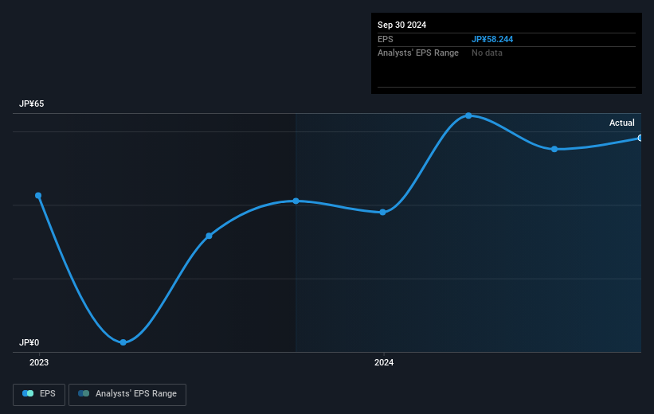Image resolution: width=654 pixels, height=414 pixels.
Task: Click "Analysts' EPS Range" label in tooltip
Action: 418,53
